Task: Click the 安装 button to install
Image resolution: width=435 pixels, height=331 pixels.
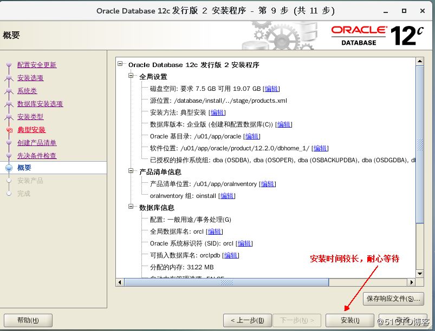Action: (350, 320)
